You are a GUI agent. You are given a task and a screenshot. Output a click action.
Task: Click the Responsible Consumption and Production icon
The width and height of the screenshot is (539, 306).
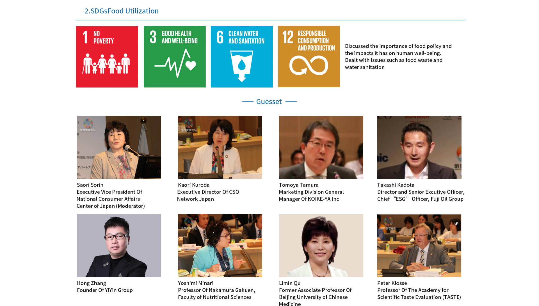309,57
